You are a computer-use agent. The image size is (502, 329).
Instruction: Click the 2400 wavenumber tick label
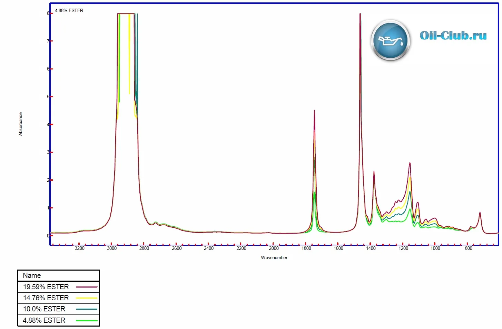(209, 248)
